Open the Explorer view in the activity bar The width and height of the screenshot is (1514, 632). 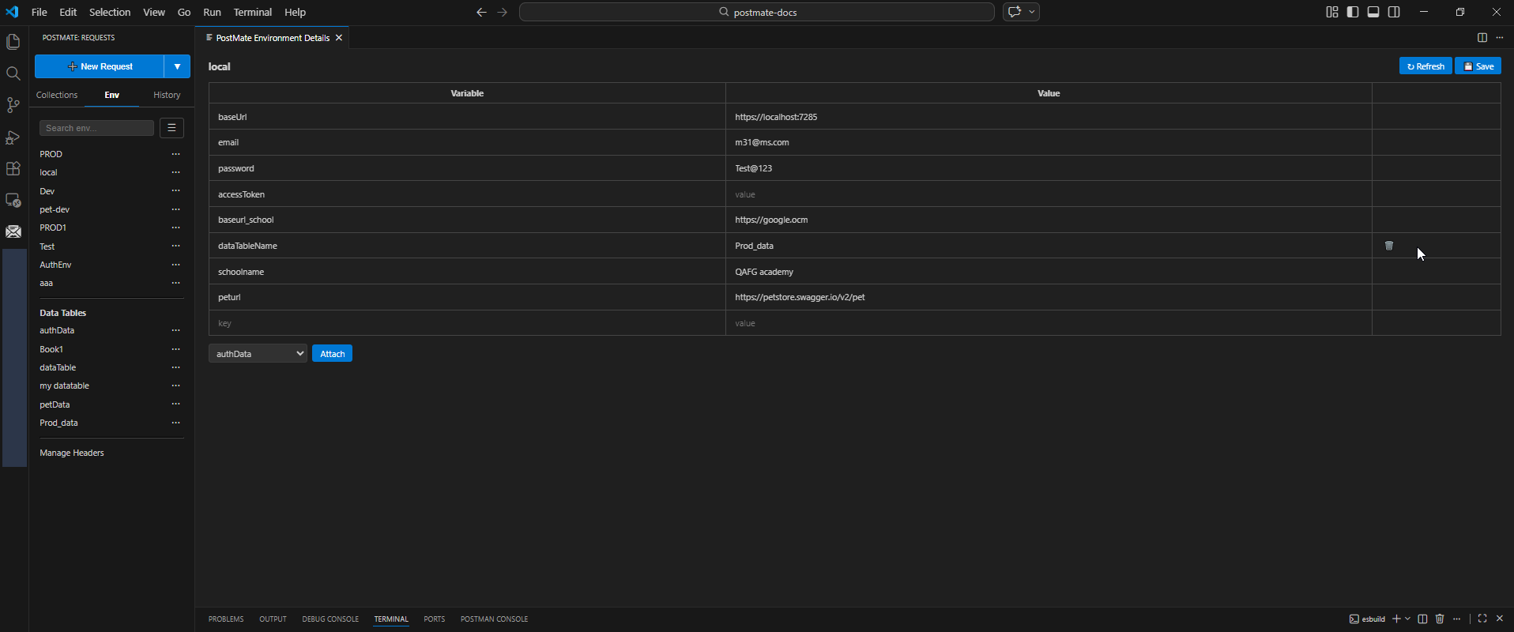13,42
